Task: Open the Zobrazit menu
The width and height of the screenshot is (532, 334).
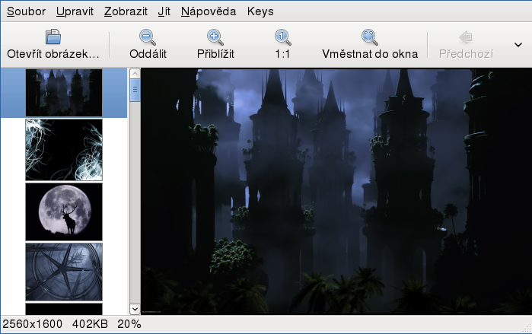Action: pyautogui.click(x=126, y=11)
